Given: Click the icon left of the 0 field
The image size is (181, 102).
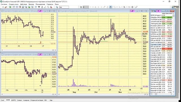Looking at the screenshot, I should coord(81,7).
